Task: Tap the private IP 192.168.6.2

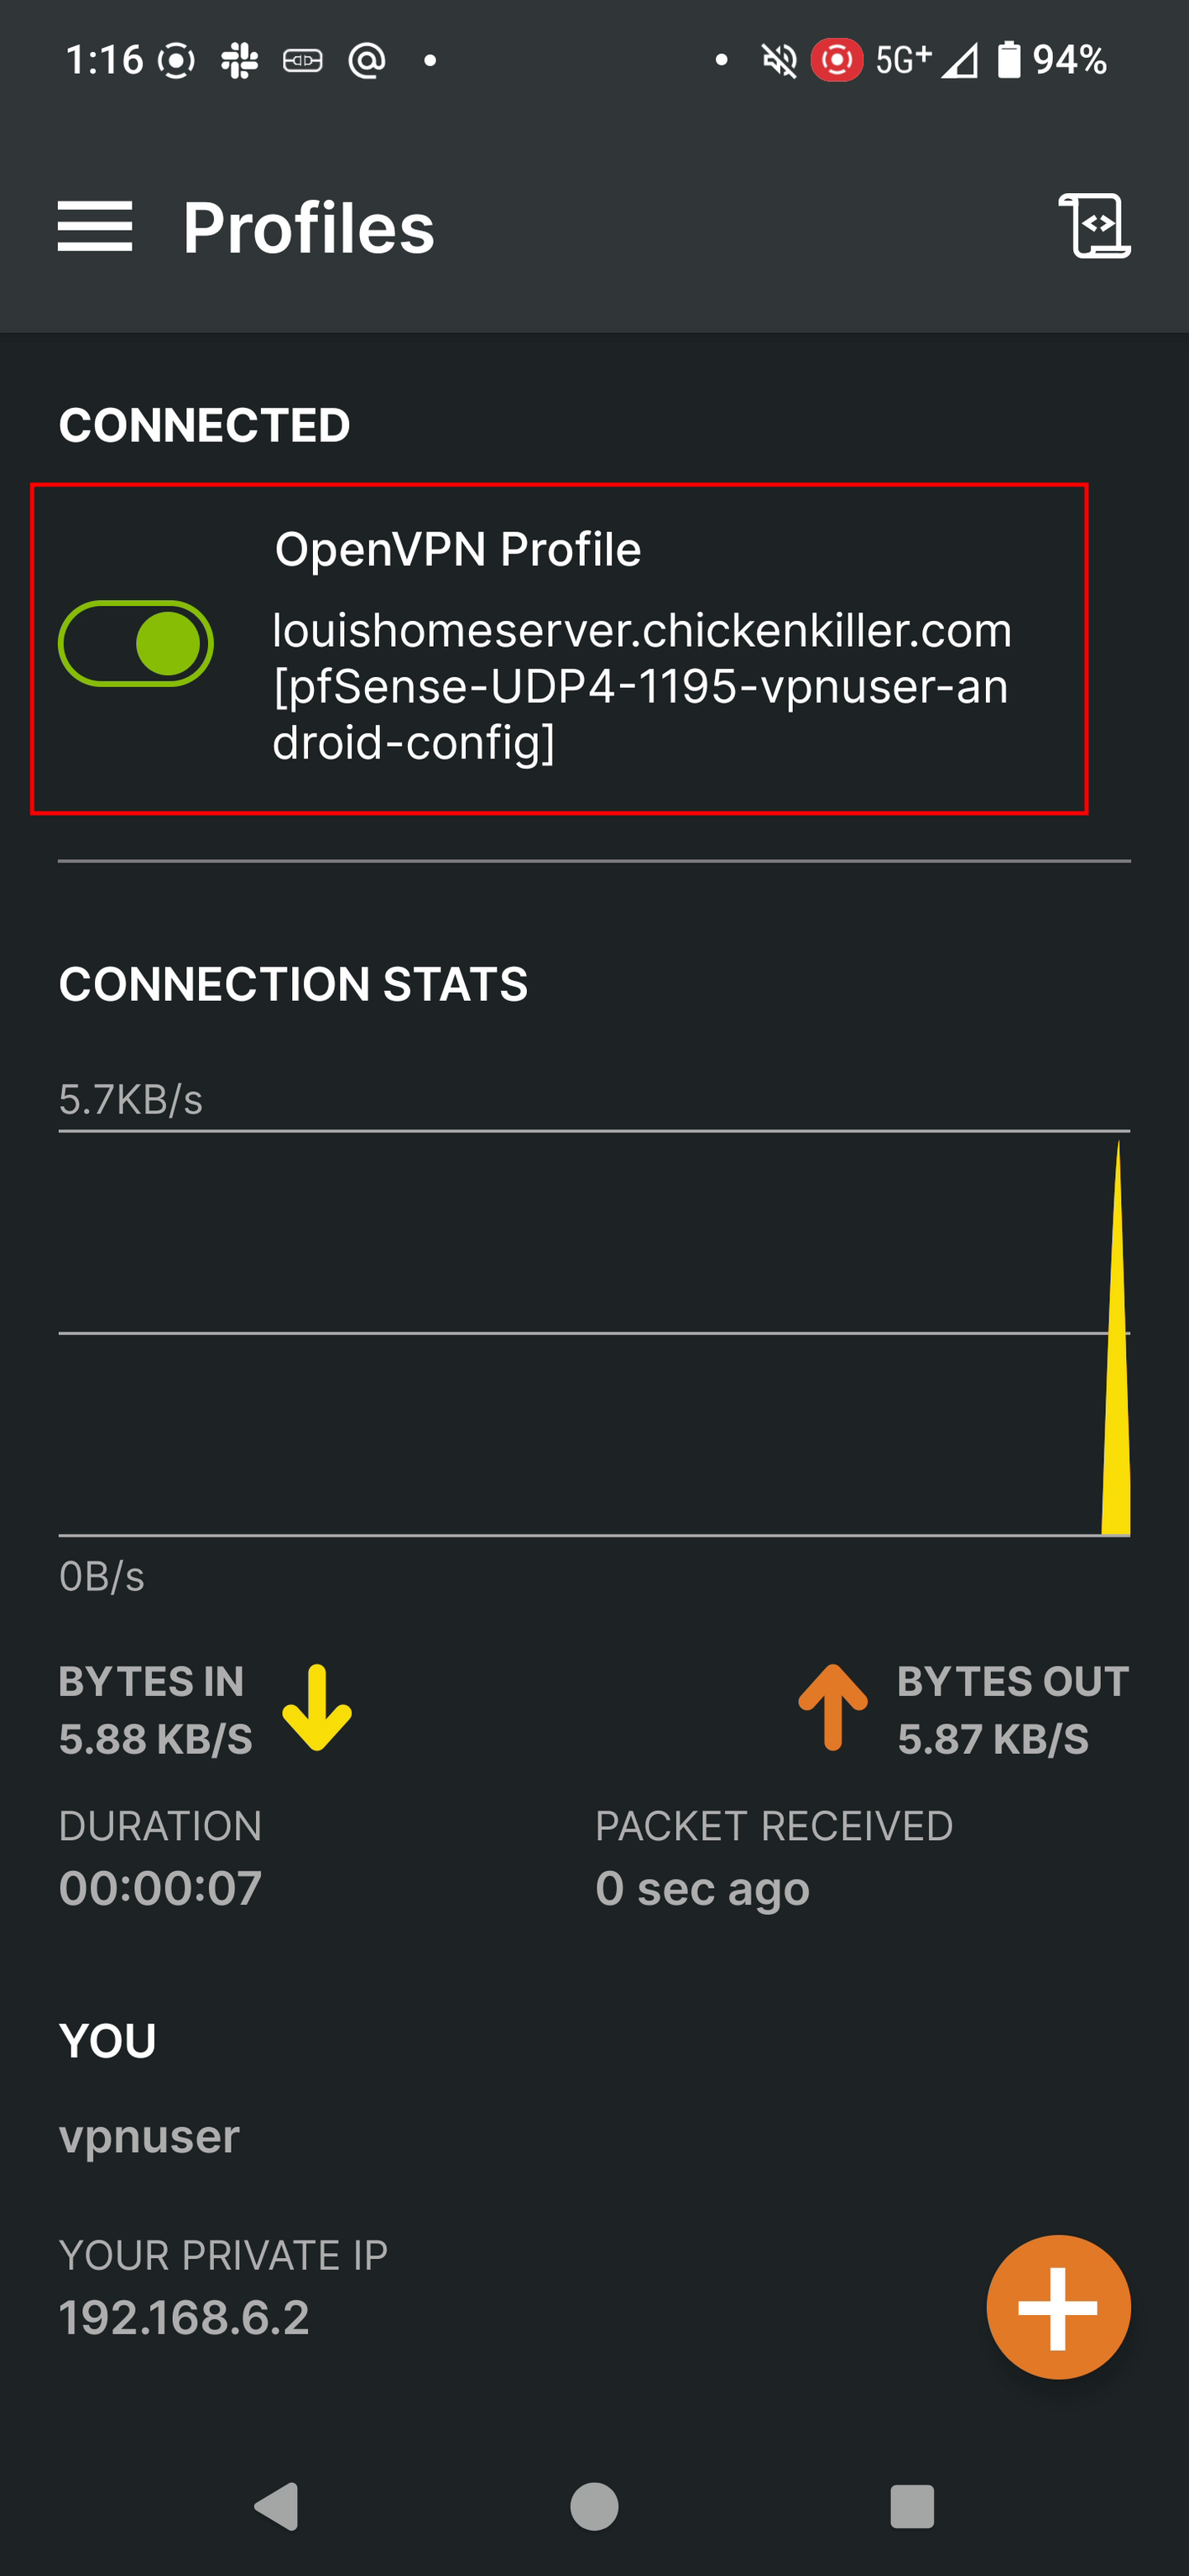Action: (x=185, y=2317)
